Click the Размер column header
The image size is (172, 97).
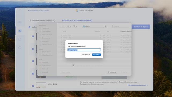pos(98,32)
